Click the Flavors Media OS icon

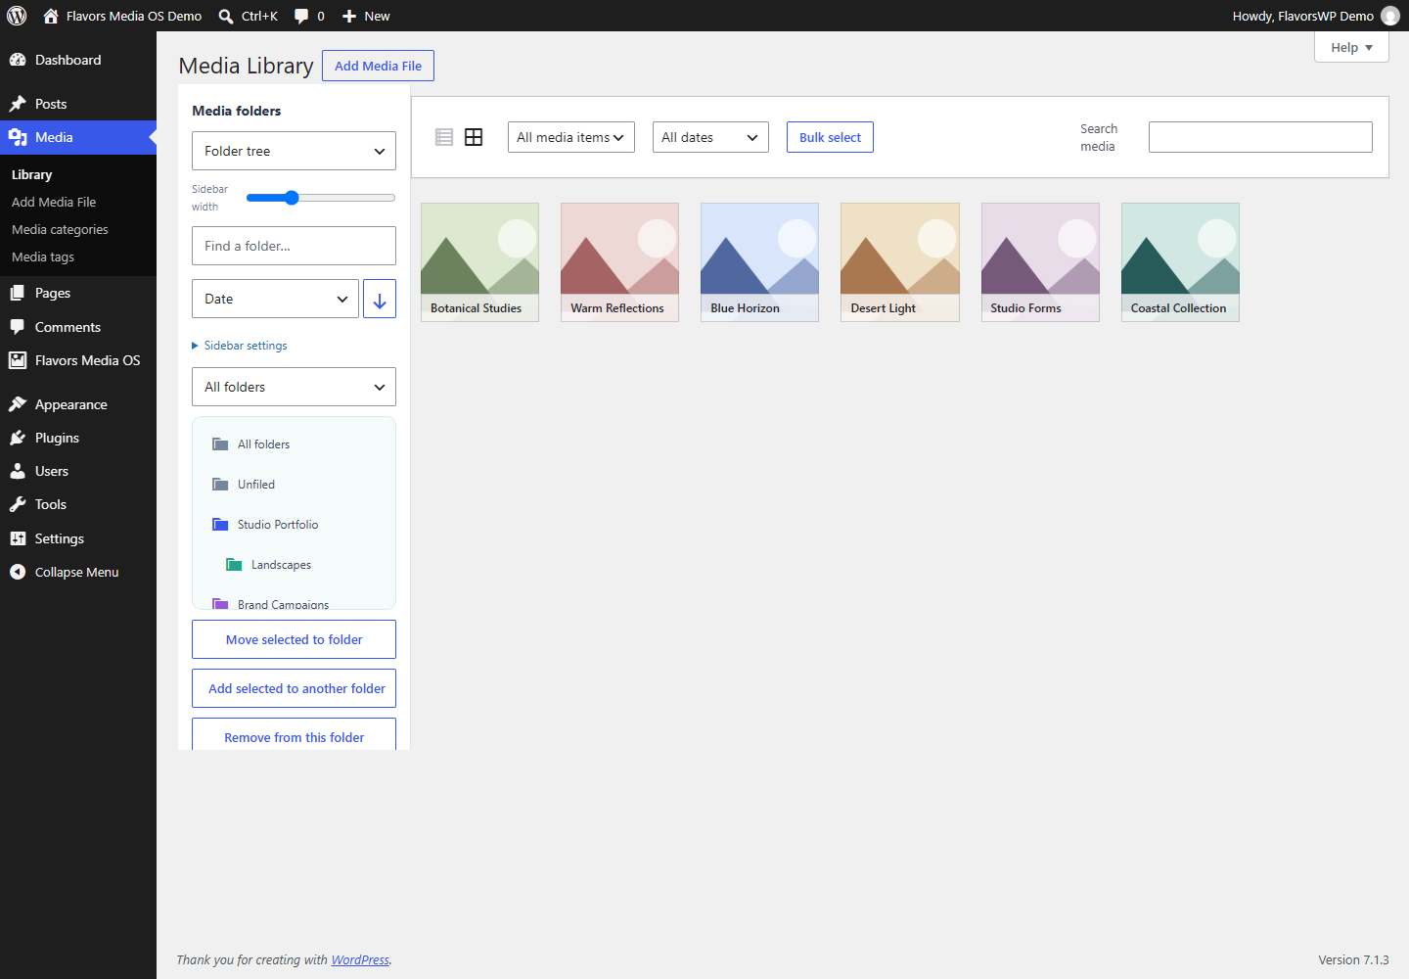pyautogui.click(x=18, y=360)
